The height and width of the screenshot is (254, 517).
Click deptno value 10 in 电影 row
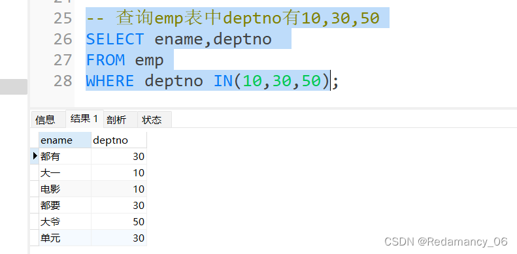119,189
